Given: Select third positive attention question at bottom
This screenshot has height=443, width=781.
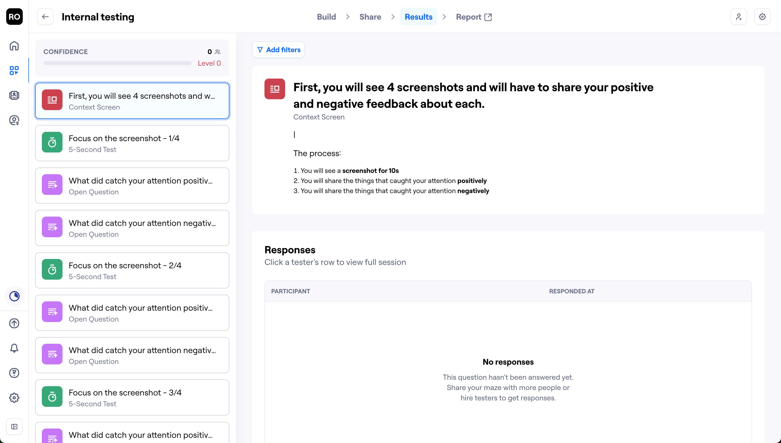Looking at the screenshot, I should (132, 433).
